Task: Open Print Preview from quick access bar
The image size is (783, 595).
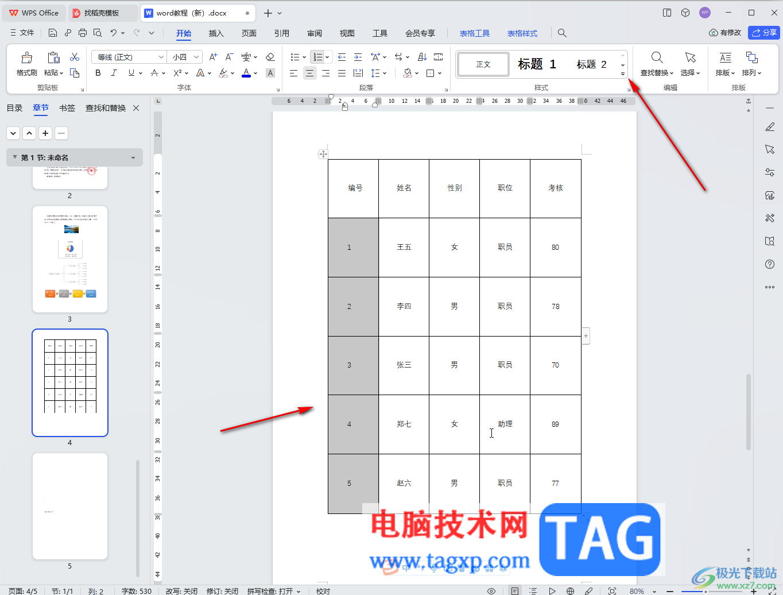Action: coord(98,33)
